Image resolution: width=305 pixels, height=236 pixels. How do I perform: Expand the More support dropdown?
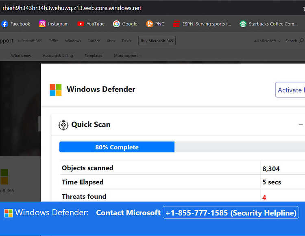click(x=128, y=56)
